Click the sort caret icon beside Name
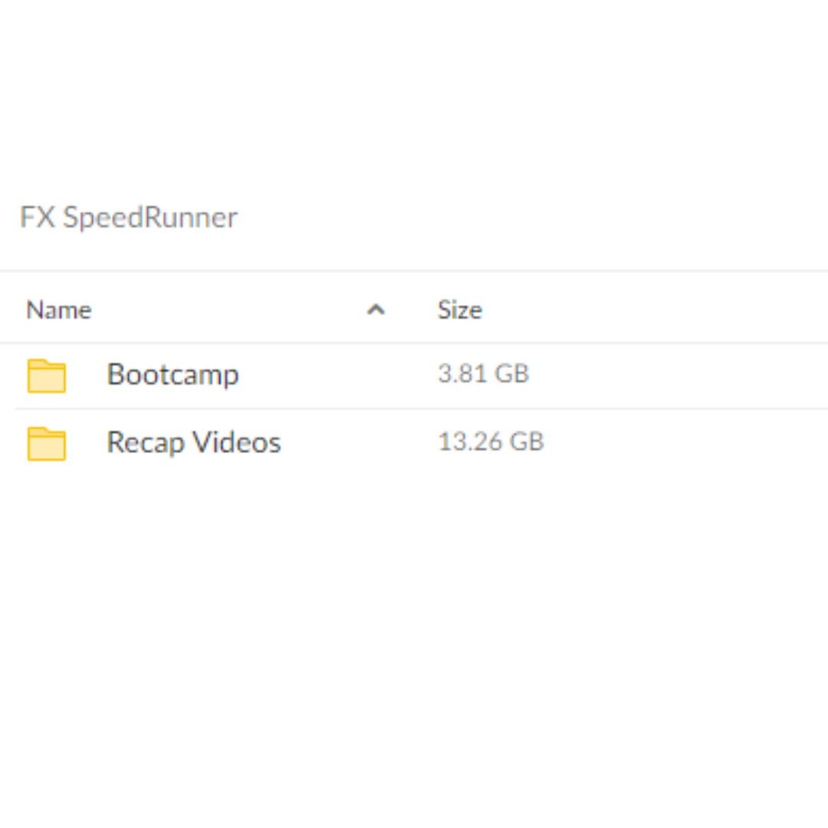 click(376, 310)
